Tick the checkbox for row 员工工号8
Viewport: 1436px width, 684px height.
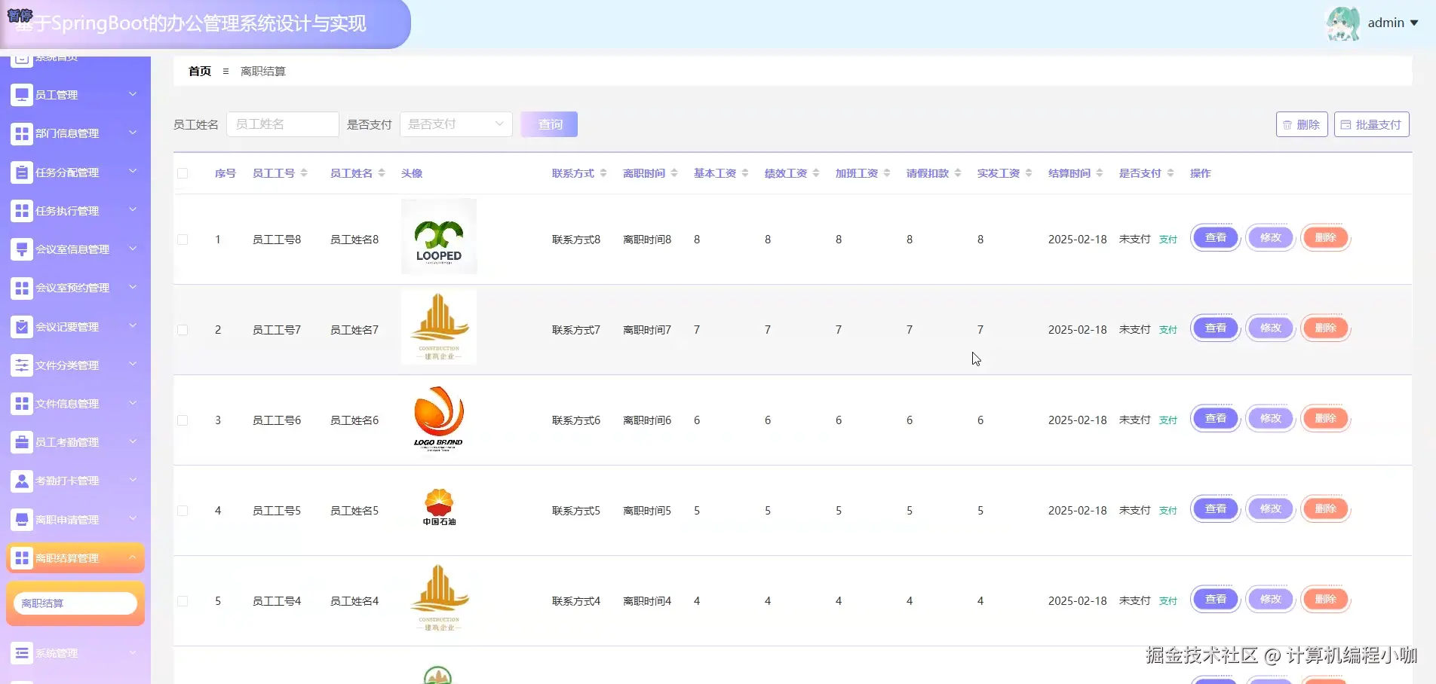pyautogui.click(x=183, y=240)
